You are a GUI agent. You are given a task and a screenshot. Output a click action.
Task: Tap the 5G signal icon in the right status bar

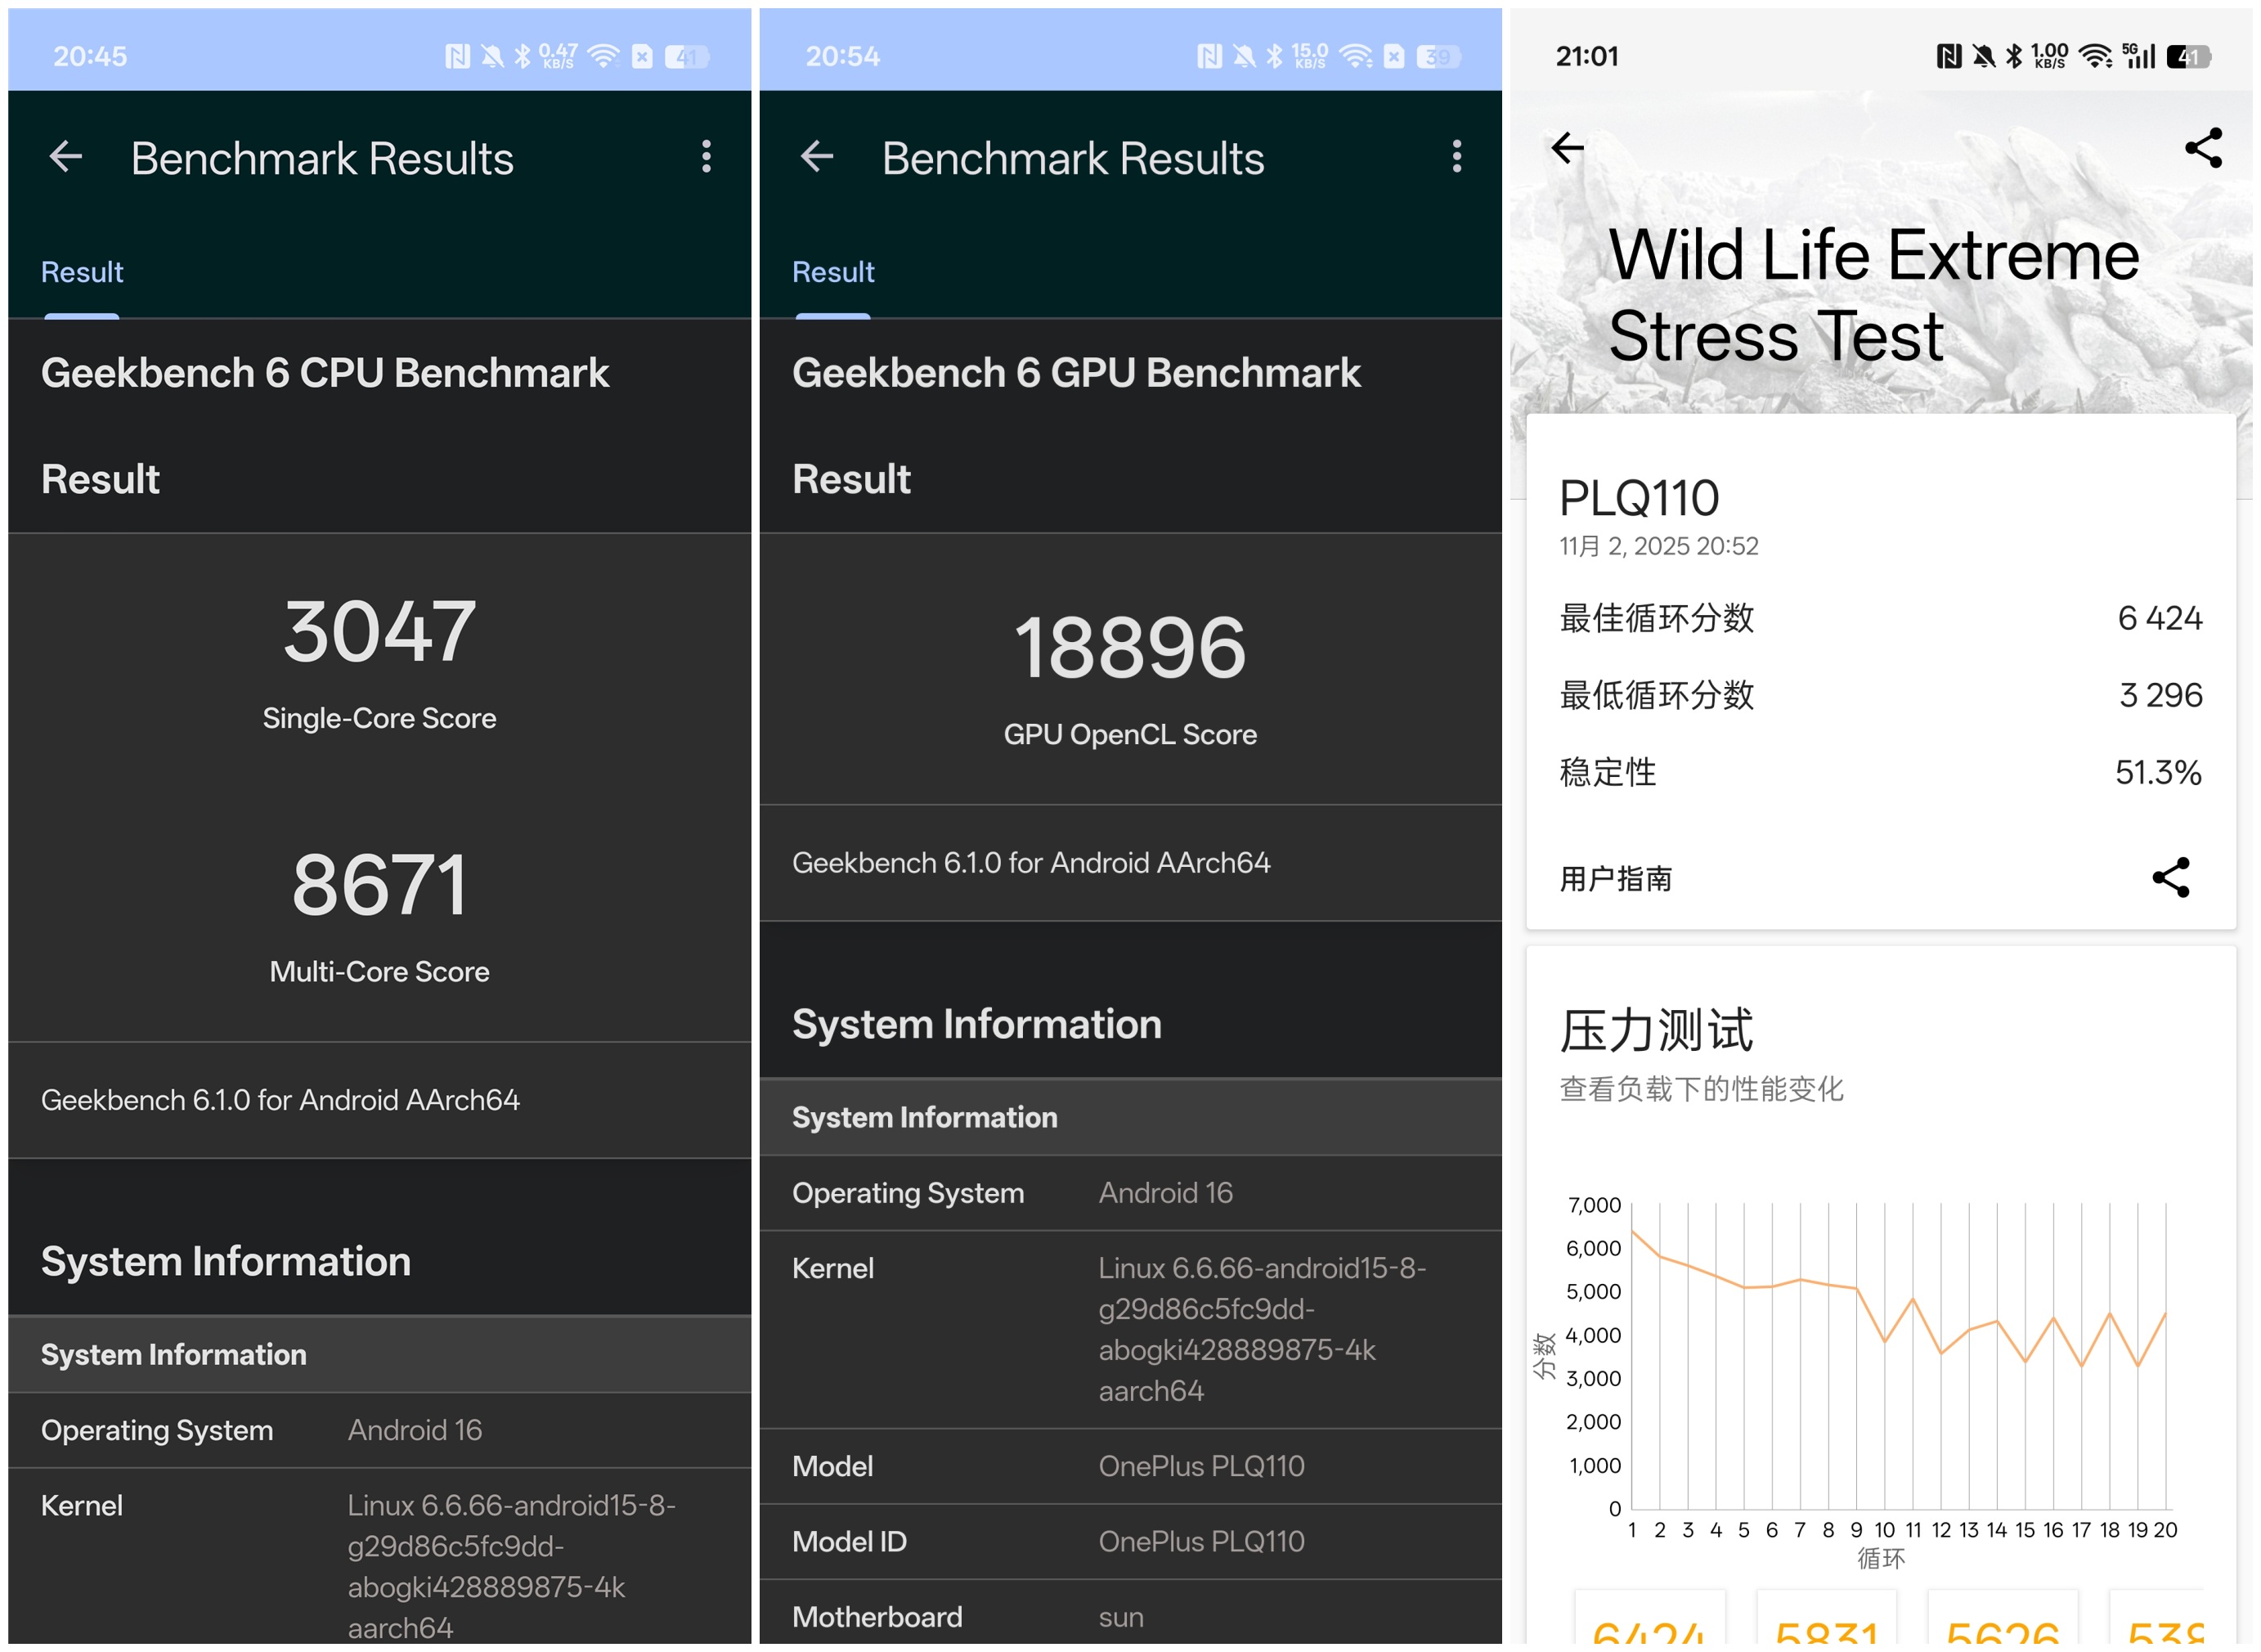[2138, 56]
